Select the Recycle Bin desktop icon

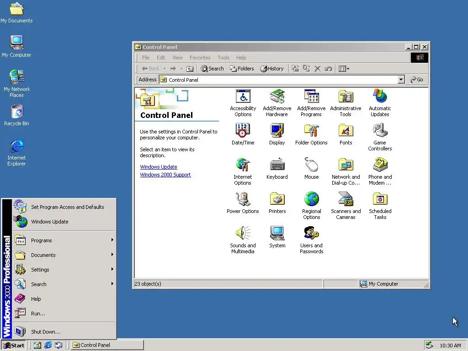pos(17,115)
